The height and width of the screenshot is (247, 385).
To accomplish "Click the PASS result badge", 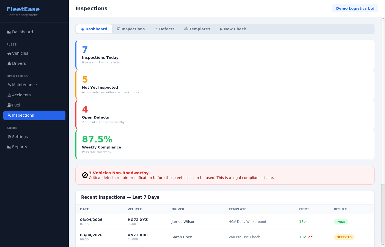I will pyautogui.click(x=341, y=221).
